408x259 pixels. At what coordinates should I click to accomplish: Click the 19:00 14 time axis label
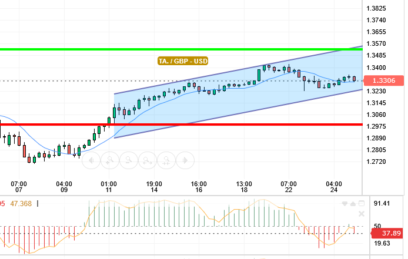click(x=154, y=187)
